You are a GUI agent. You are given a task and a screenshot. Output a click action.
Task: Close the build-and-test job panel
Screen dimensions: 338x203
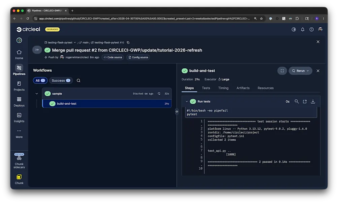click(318, 71)
